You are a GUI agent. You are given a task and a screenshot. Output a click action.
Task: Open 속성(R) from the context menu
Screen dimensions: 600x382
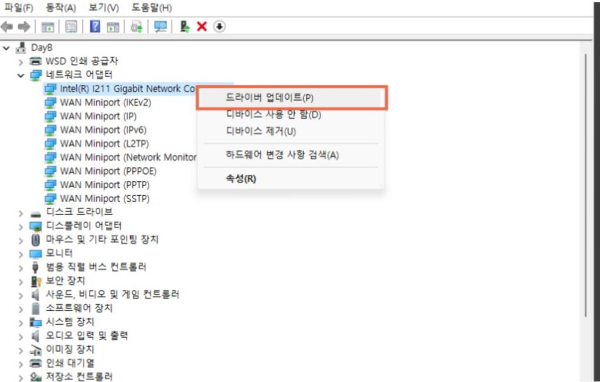[x=241, y=178]
